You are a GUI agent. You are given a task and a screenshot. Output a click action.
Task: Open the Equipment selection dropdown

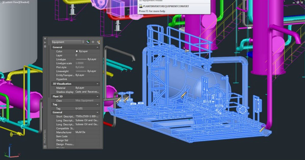point(83,42)
